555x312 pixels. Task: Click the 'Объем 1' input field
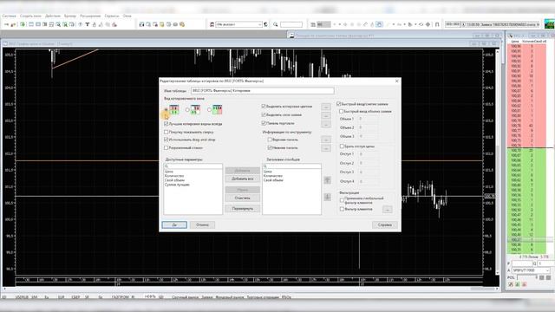(x=368, y=120)
